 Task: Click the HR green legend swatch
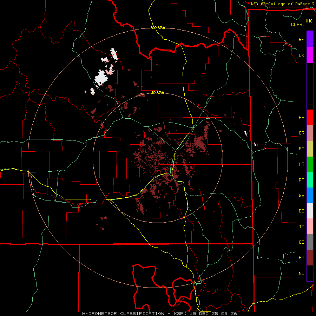pos(310,164)
